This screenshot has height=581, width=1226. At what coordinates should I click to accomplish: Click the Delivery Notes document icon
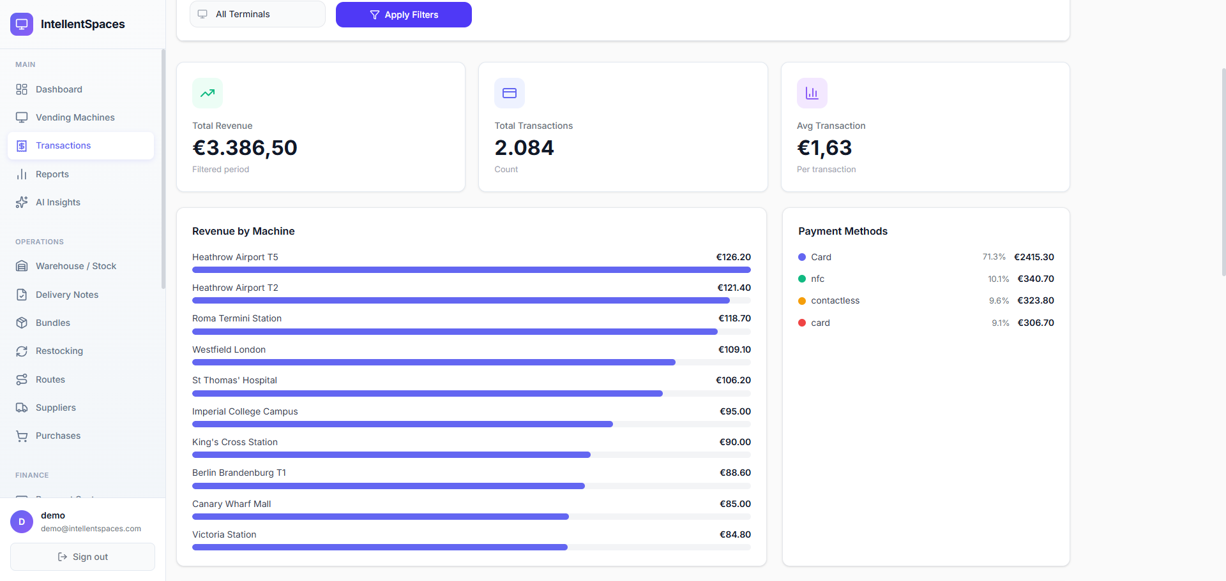(22, 295)
